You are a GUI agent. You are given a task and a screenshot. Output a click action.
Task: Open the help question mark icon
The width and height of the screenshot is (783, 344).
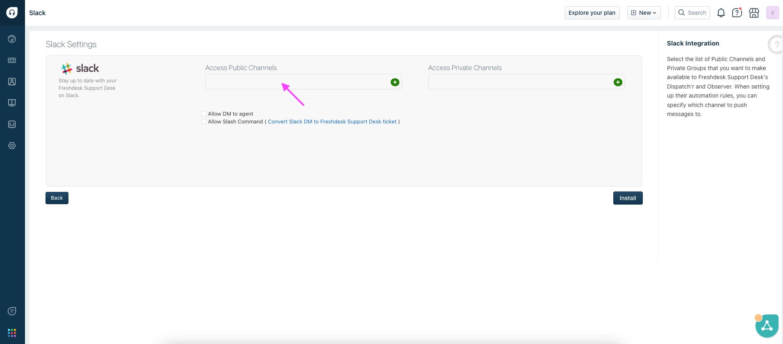coord(737,13)
